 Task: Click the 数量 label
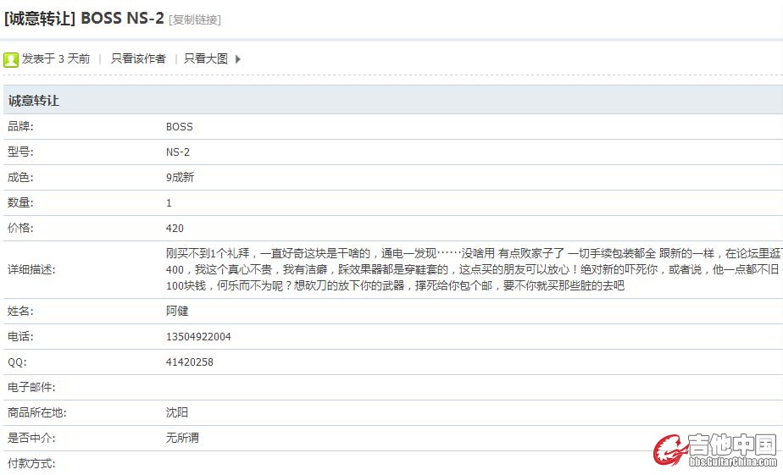point(20,202)
